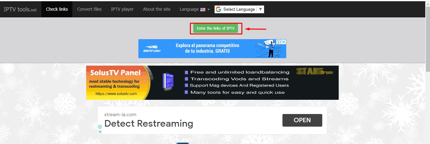Click the Select Language dropdown arrow
The image size is (430, 144).
point(260,9)
